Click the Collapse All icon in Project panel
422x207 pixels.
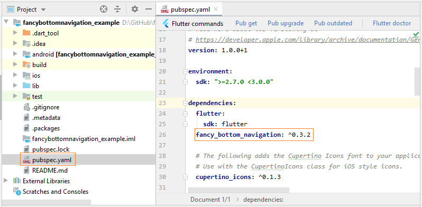point(117,10)
